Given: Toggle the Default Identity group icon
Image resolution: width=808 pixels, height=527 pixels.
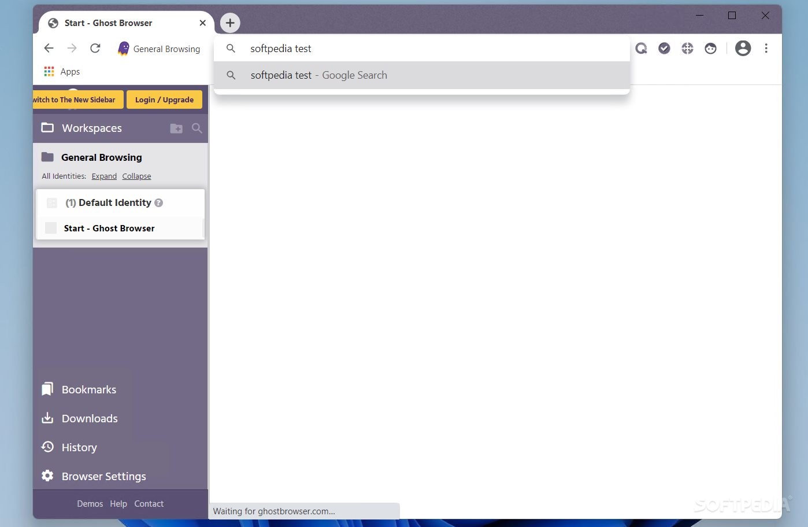Looking at the screenshot, I should (x=51, y=203).
